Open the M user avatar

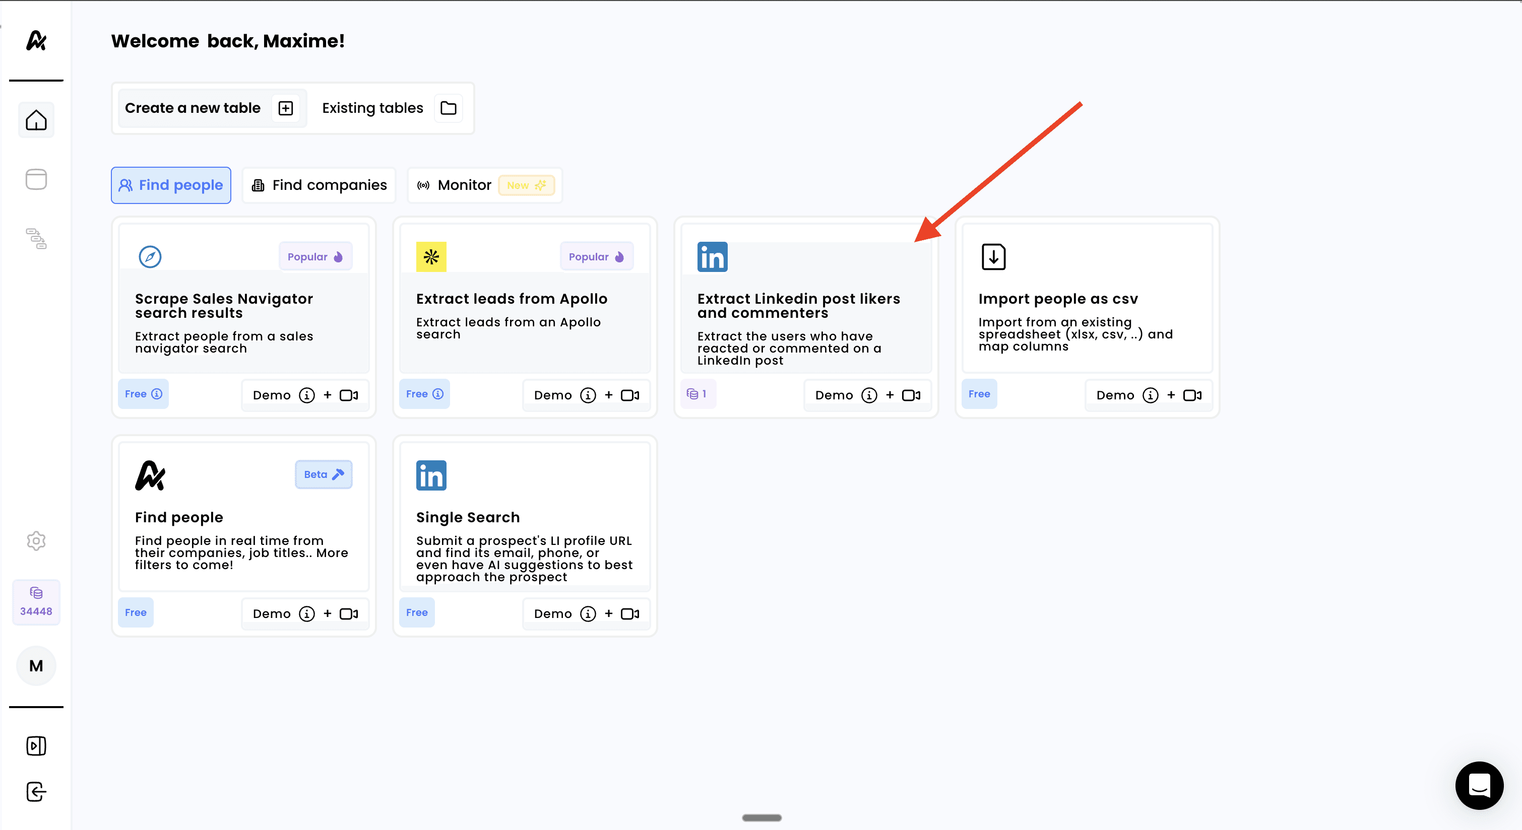click(36, 666)
